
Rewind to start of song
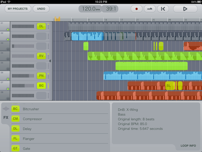pos(163,9)
